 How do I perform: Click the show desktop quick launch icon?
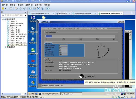click(x=36, y=94)
